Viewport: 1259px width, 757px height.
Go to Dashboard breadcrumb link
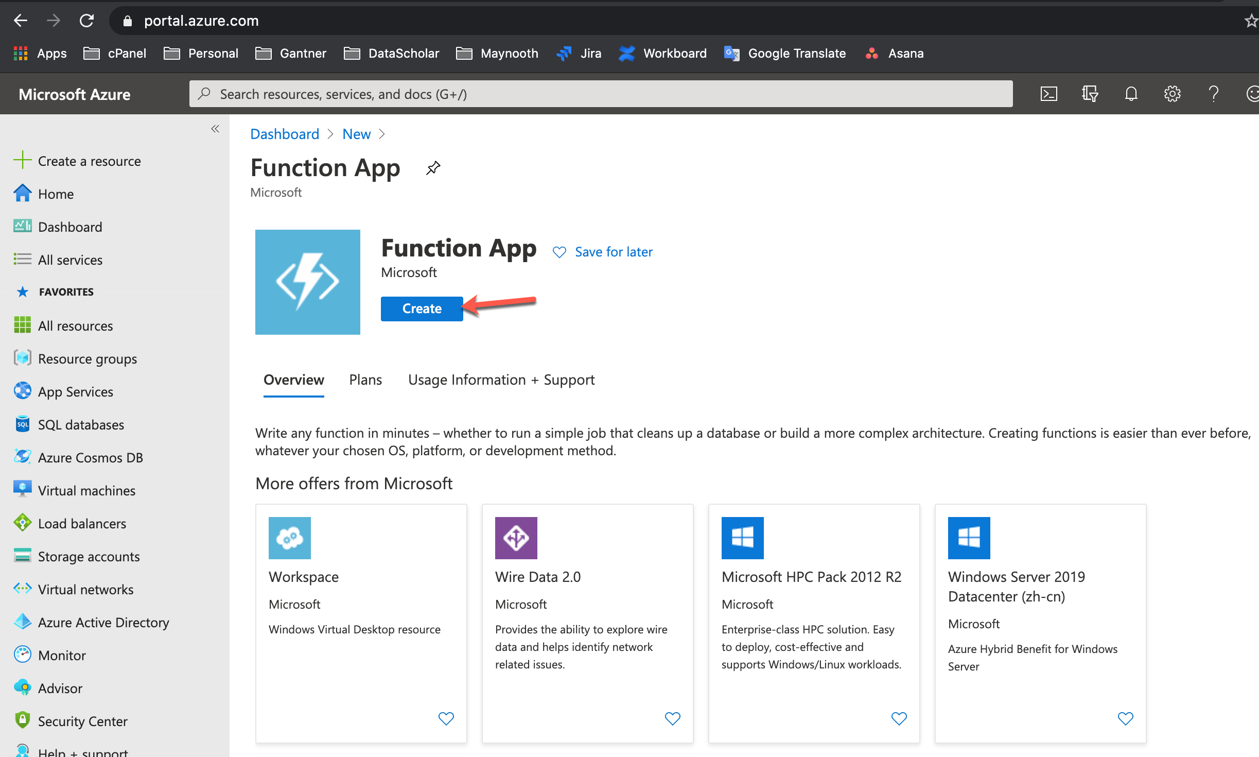(285, 134)
